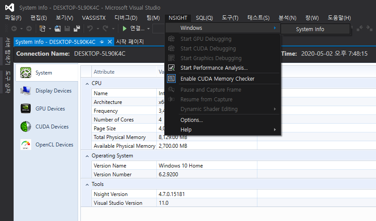The height and width of the screenshot is (221, 376).
Task: Open the 창(W) menu
Action: click(x=312, y=18)
